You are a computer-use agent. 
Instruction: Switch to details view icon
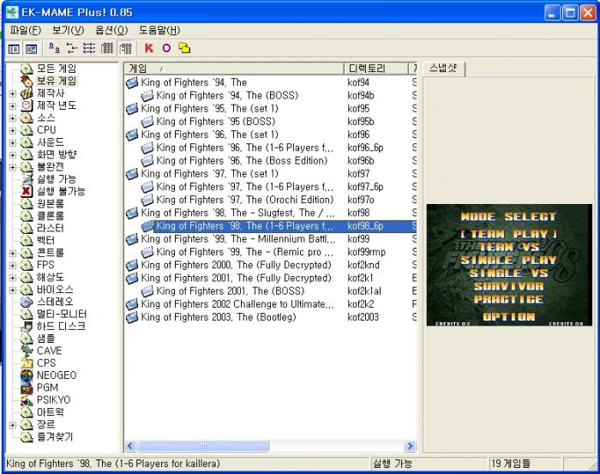pyautogui.click(x=107, y=48)
